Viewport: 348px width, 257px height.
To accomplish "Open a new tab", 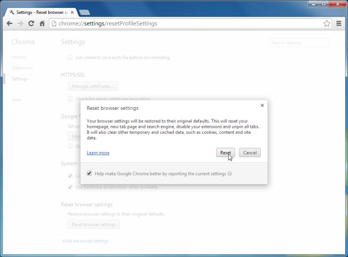I will click(84, 12).
